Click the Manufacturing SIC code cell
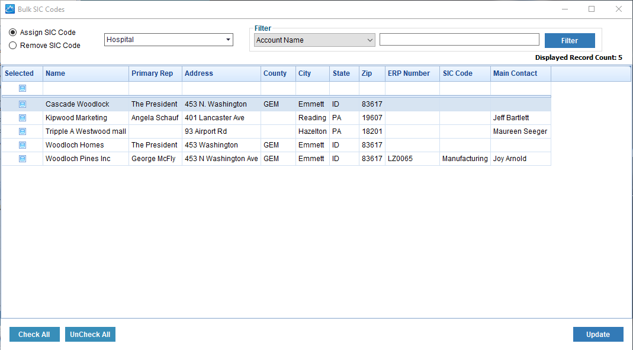Screen dimensions: 633x350 465,159
